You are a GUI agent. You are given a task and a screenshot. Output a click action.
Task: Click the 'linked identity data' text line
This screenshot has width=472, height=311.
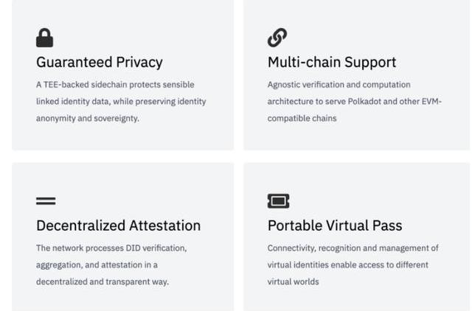pos(121,102)
